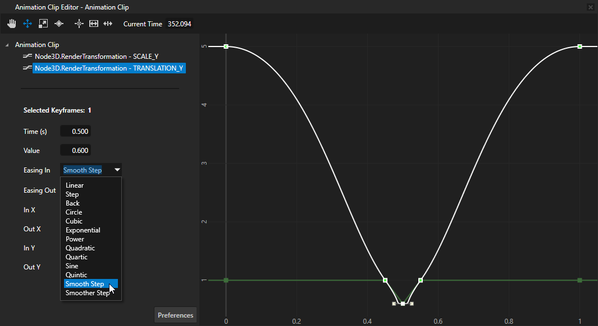The image size is (598, 326).
Task: Select the Pan tool in the toolbar
Action: 11,24
